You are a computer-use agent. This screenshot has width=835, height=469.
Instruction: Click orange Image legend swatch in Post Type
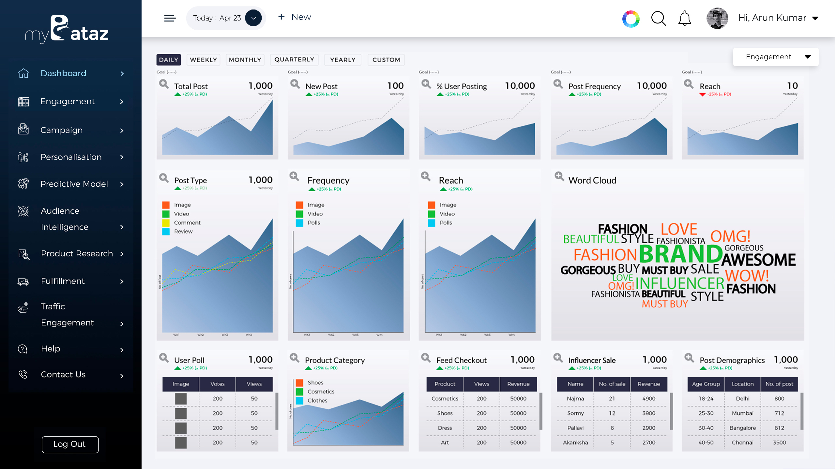(166, 205)
